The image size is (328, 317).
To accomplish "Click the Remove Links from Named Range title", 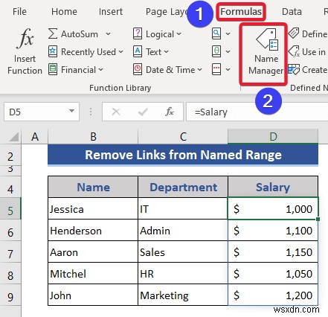I will [x=183, y=155].
